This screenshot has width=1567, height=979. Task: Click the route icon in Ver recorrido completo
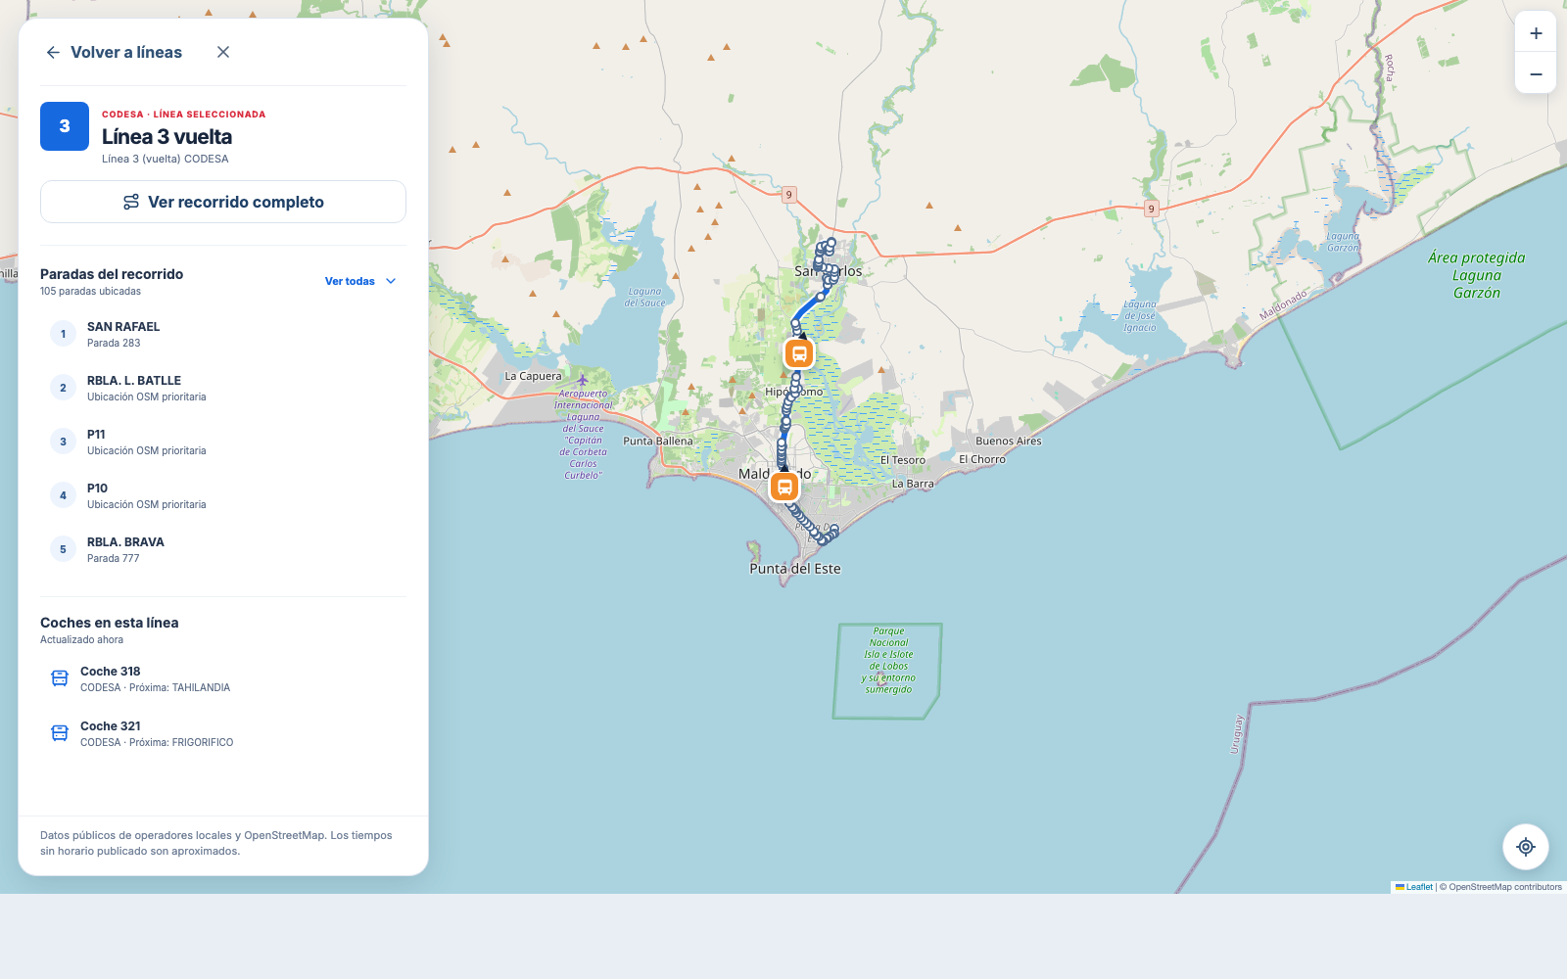131,202
